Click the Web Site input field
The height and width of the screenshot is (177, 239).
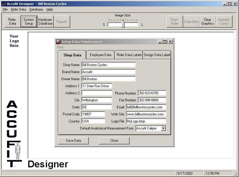click(146, 114)
